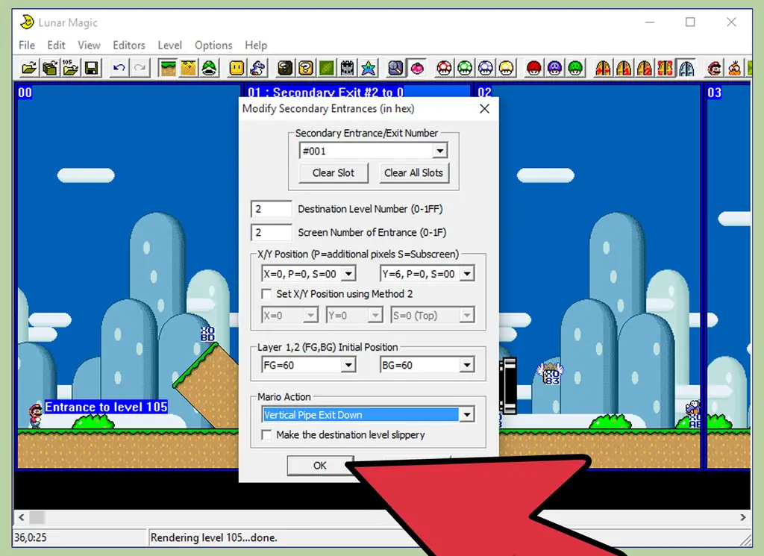Open the FG=60 initial position dropdown
764x556 pixels.
coord(348,365)
